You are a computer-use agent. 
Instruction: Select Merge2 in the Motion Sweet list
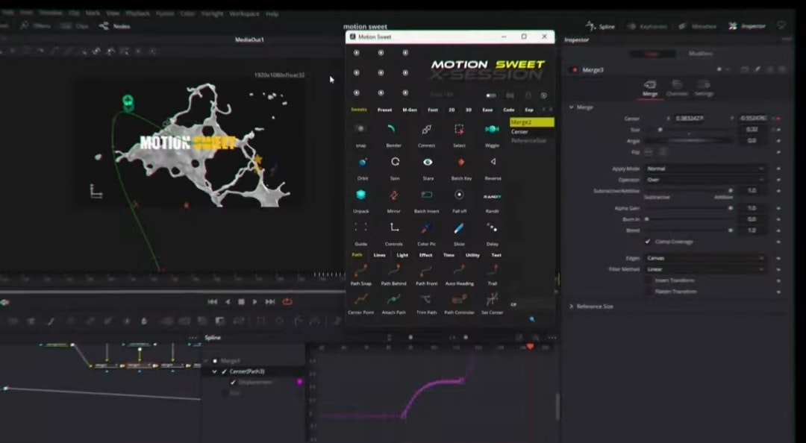point(531,122)
